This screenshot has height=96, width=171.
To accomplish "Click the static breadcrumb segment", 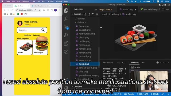I will coord(105,14).
